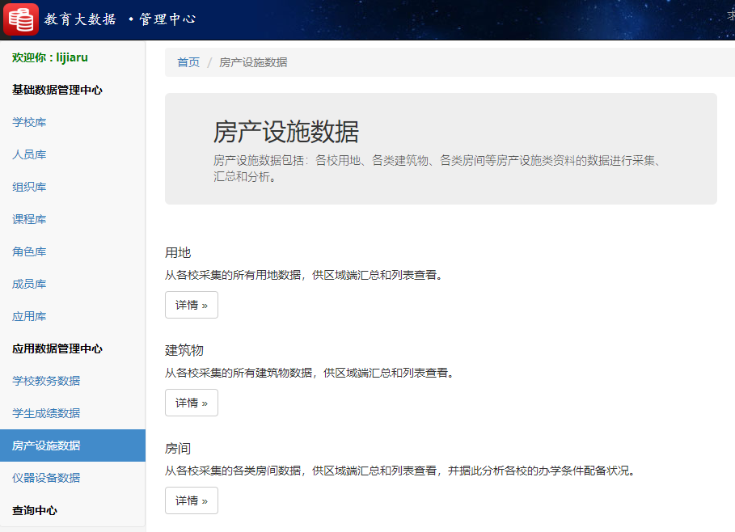Open 人员库 from the sidebar
The height and width of the screenshot is (532, 735).
29,154
